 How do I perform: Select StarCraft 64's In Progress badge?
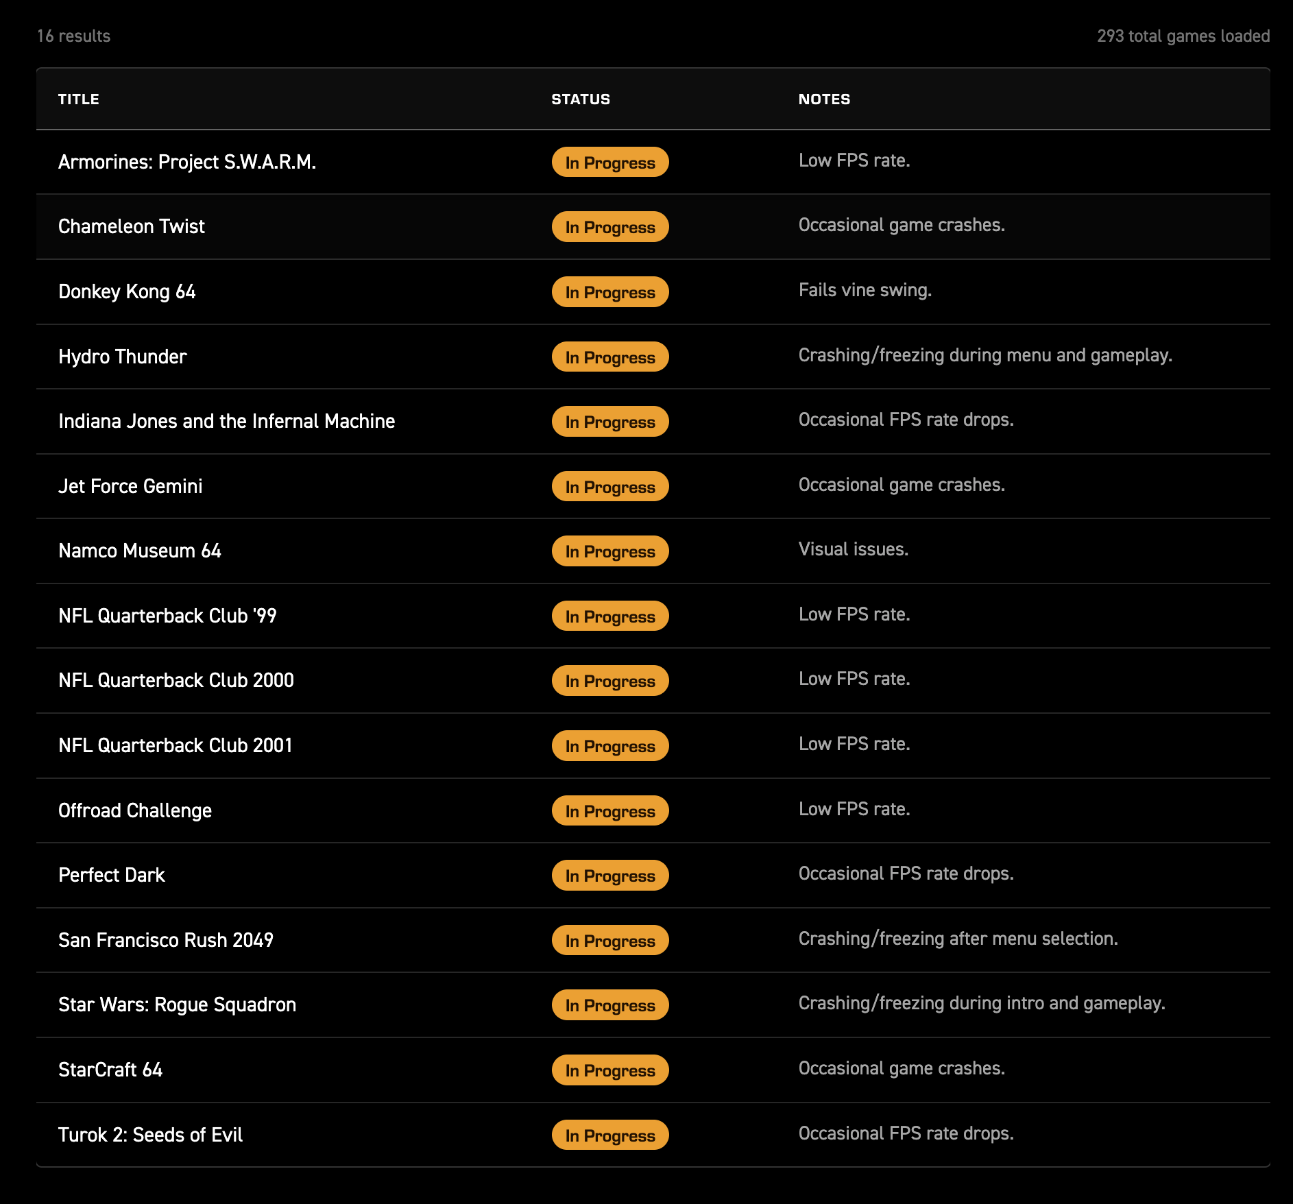[x=610, y=1070]
